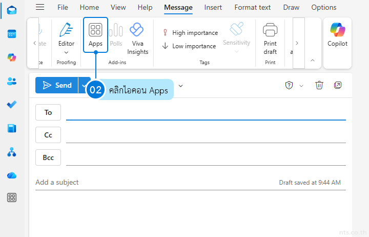This screenshot has height=237, width=369.
Task: Focus the To address field
Action: click(x=206, y=112)
